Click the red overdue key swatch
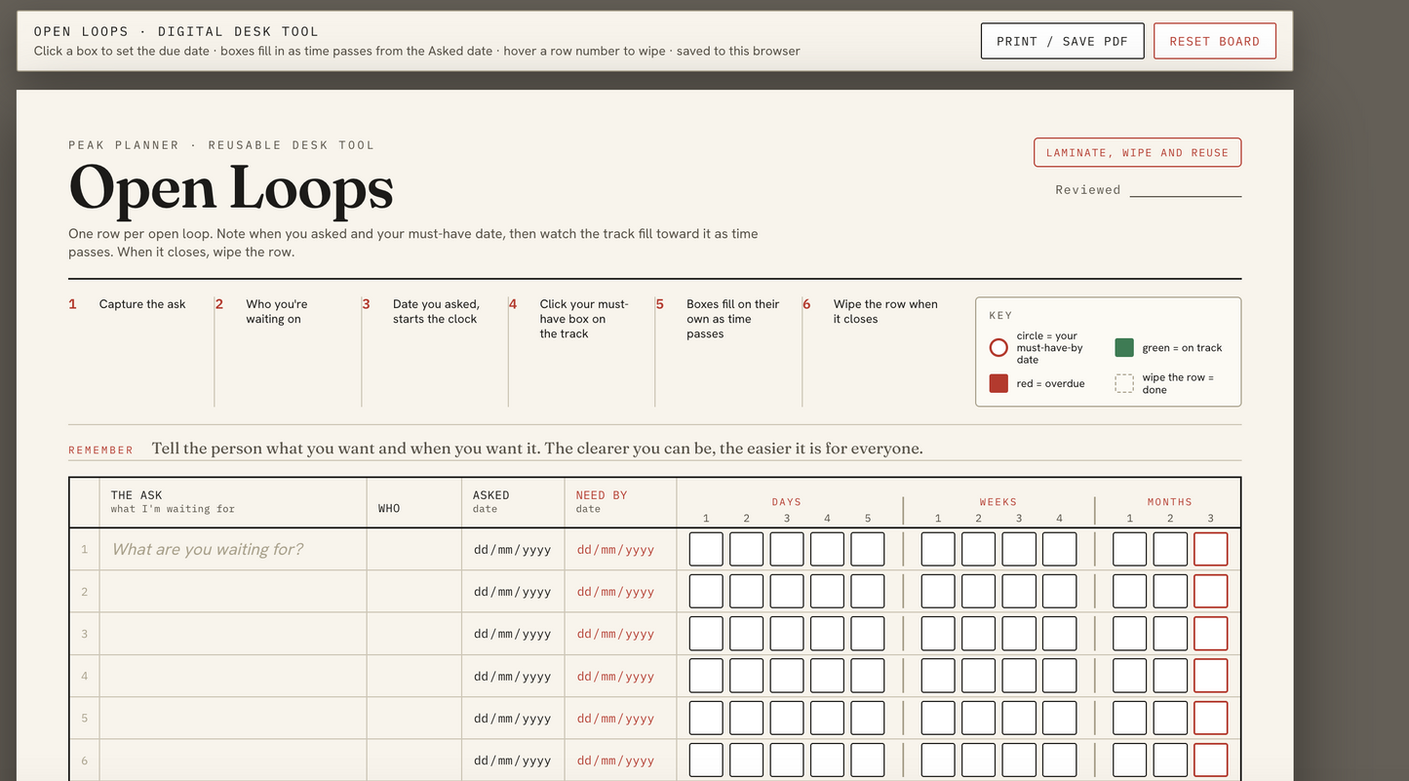The image size is (1409, 781). tap(998, 383)
